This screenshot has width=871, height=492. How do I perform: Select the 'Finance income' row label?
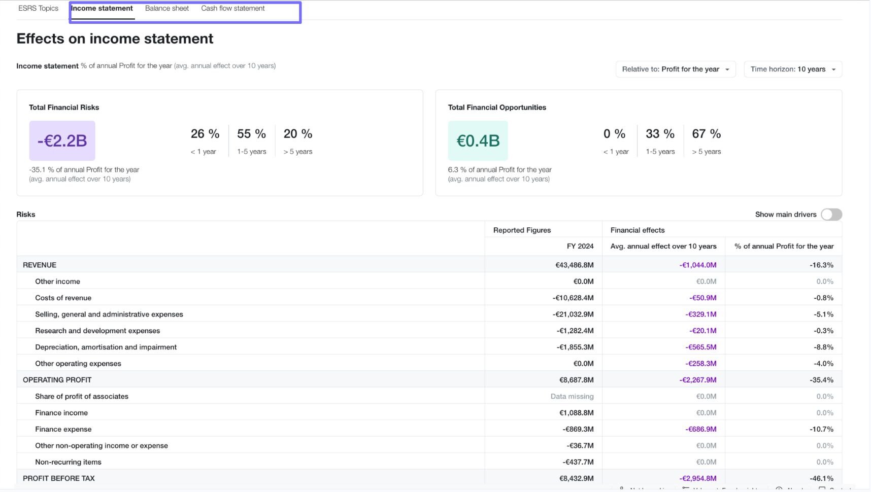pyautogui.click(x=61, y=413)
